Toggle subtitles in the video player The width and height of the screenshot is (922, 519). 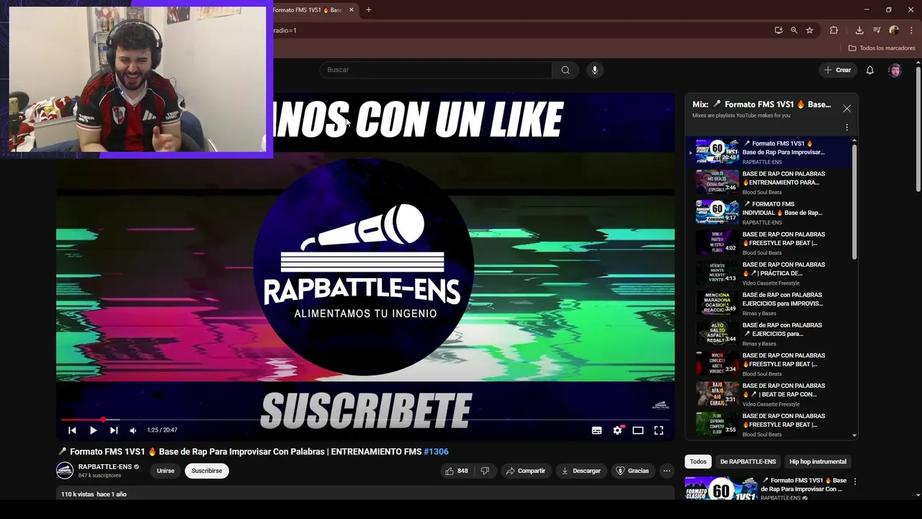[x=596, y=430]
